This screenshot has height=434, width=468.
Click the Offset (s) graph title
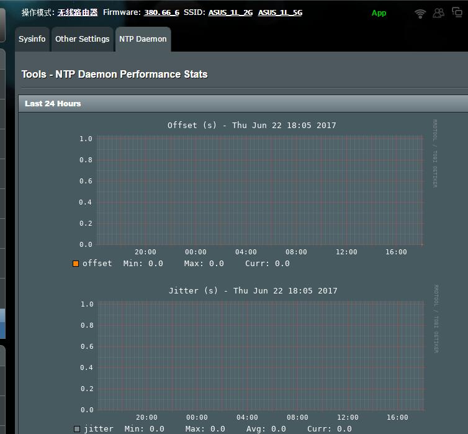[x=251, y=126]
